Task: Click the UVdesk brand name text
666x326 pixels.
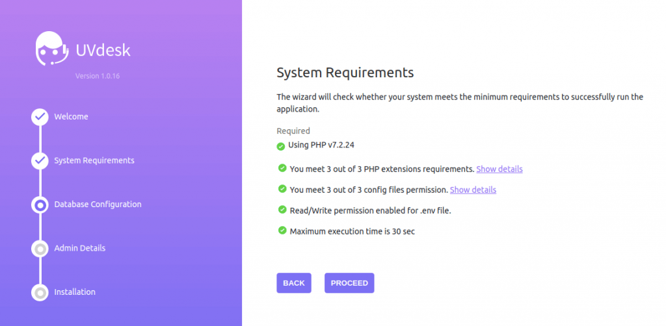Action: 103,50
